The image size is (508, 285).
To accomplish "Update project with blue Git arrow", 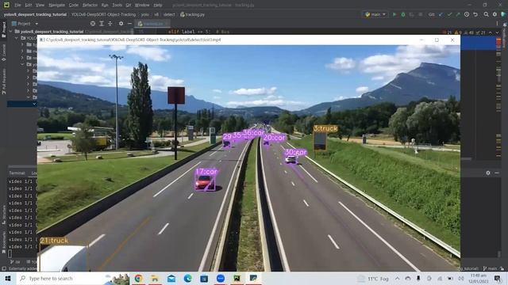I will coord(441,14).
